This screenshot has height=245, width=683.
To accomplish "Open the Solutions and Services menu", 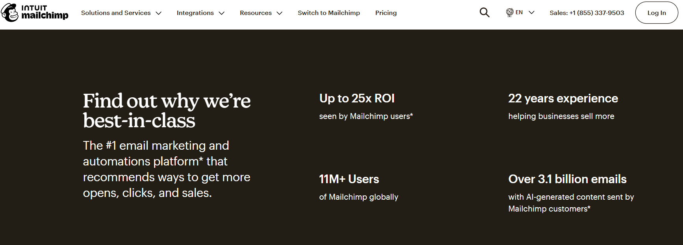I will 121,13.
